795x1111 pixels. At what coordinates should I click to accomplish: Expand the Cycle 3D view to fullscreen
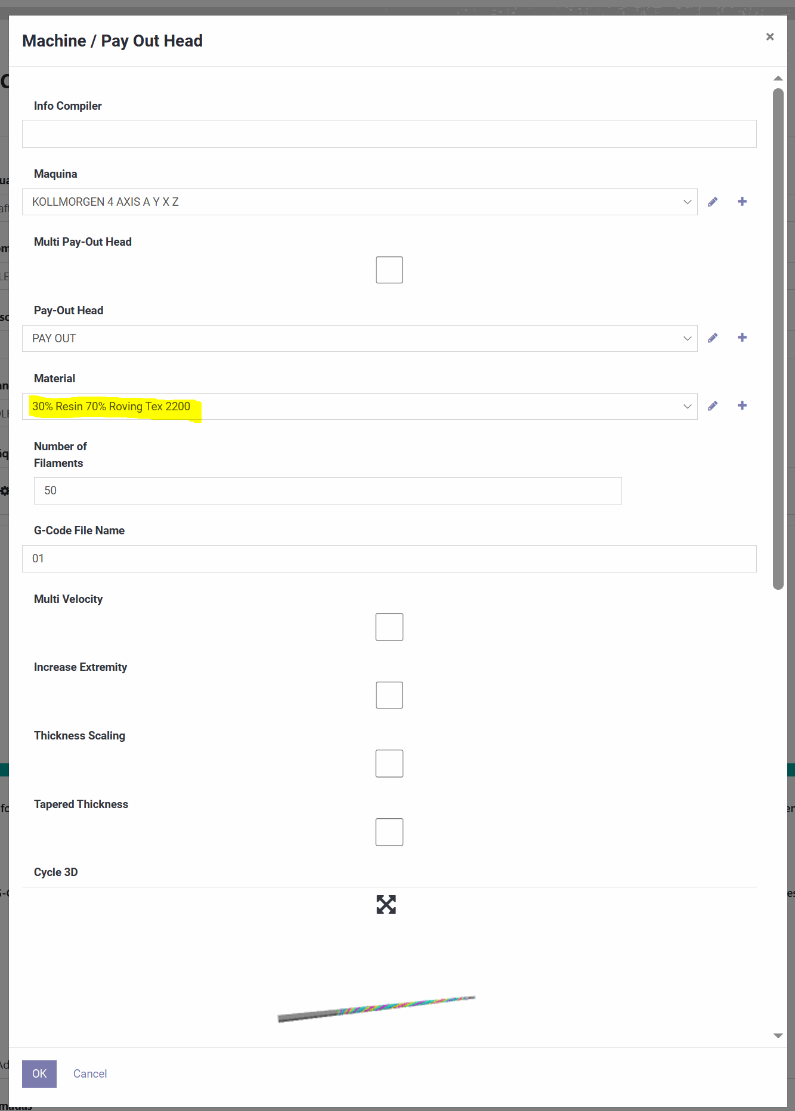(x=386, y=905)
